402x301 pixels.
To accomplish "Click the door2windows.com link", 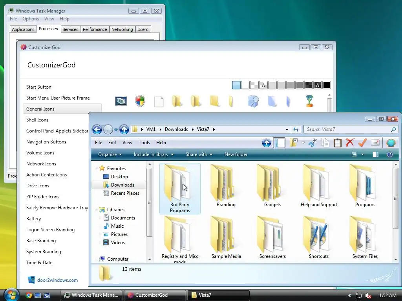I will (57, 280).
